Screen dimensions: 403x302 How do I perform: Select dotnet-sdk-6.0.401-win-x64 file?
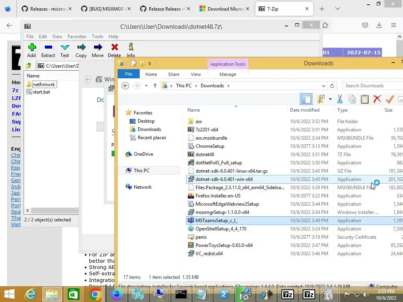tap(224, 179)
